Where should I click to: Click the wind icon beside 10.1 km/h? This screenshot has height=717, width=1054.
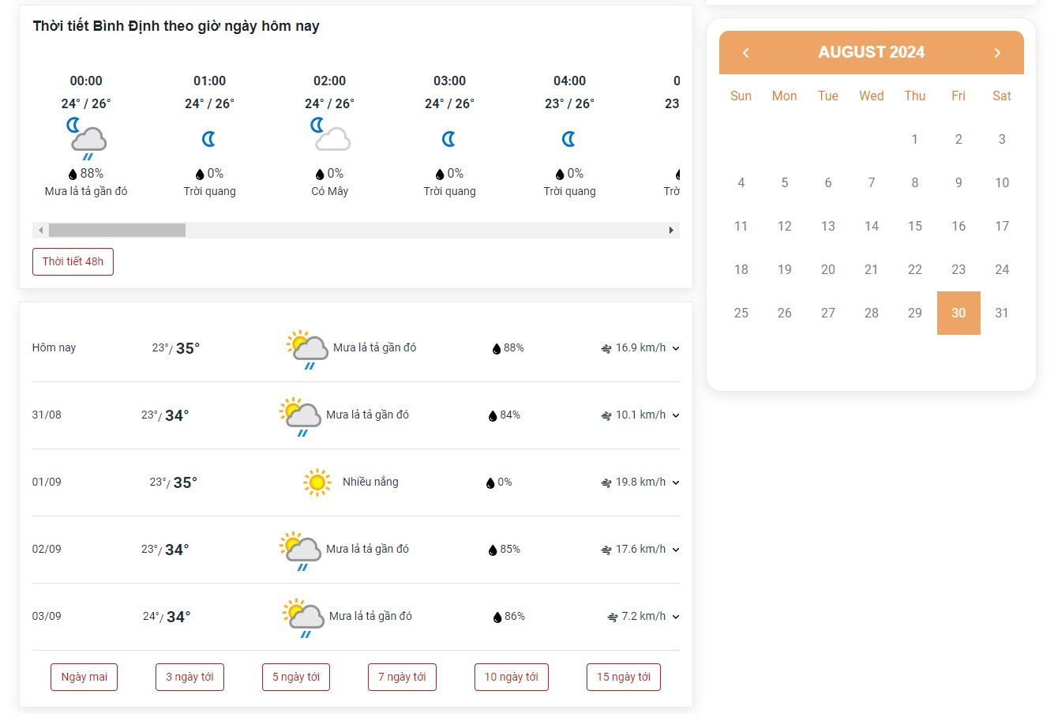pos(606,415)
